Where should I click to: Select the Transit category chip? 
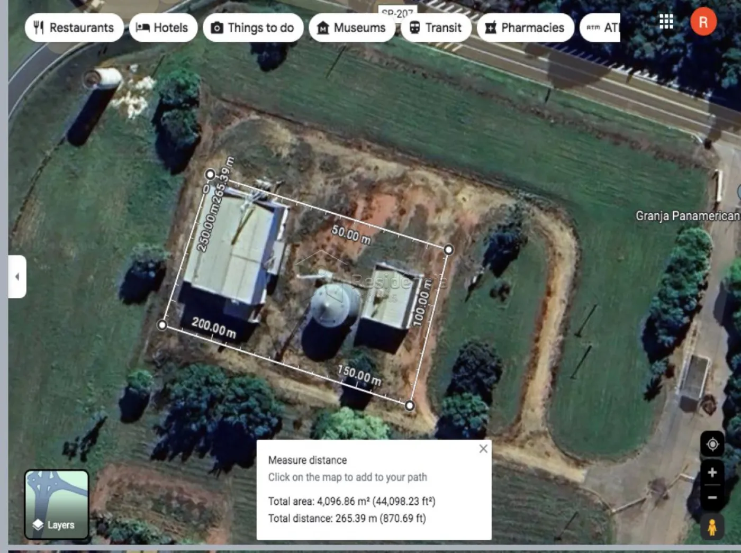click(x=436, y=28)
